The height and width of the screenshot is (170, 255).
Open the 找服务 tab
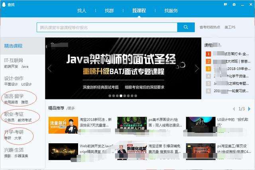coord(171,11)
